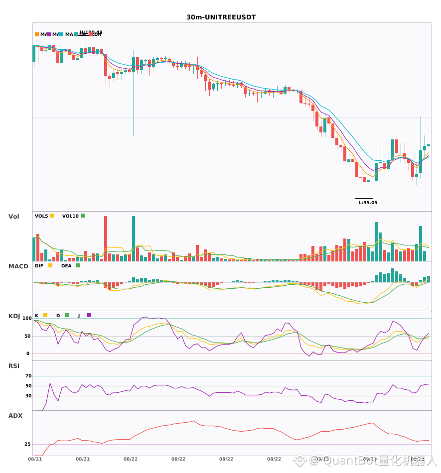Click the green D line legend swatch

[67, 315]
